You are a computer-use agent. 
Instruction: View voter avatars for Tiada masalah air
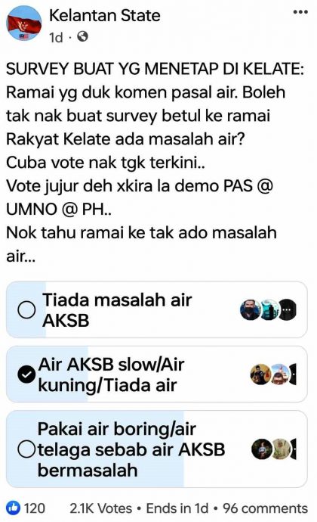click(x=268, y=309)
